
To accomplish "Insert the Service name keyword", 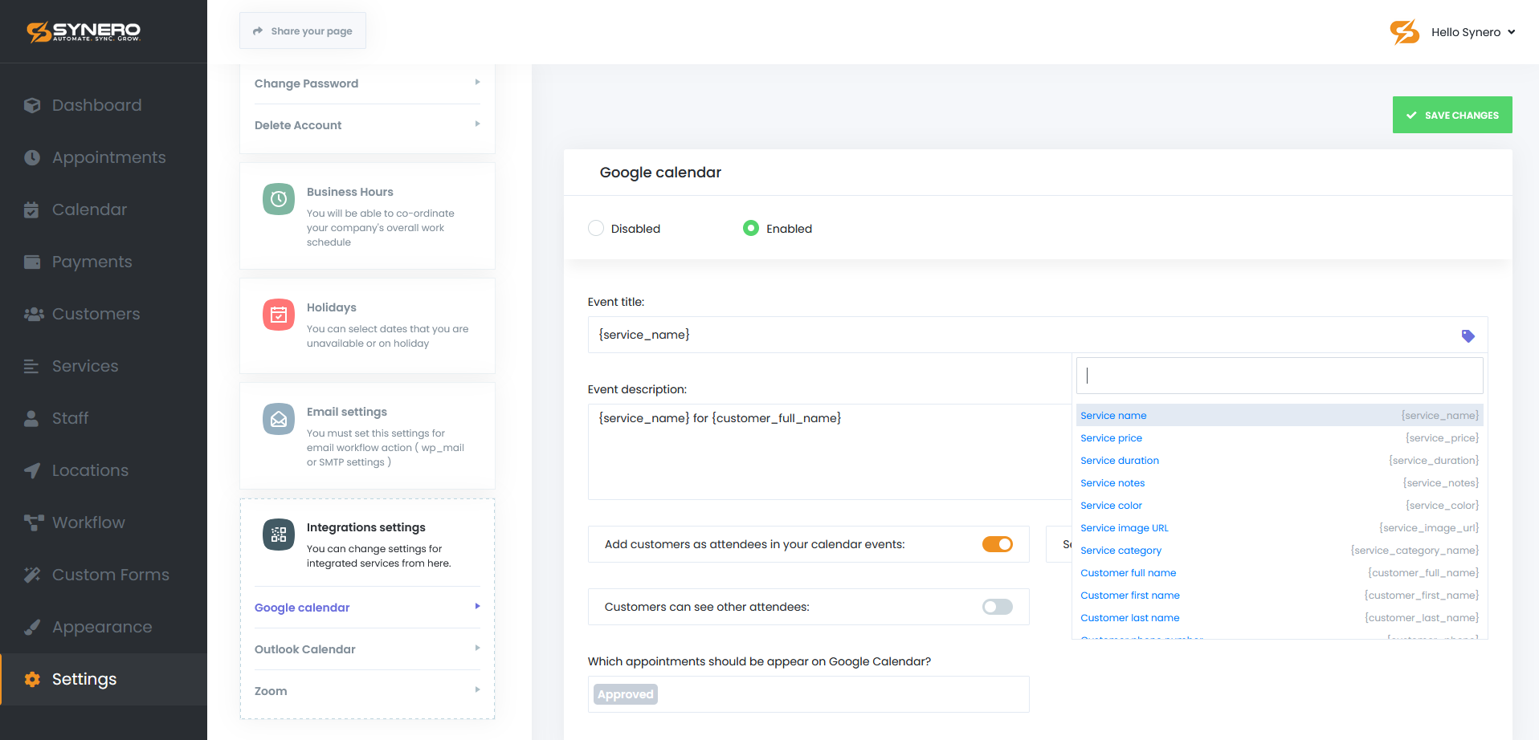I will click(x=1279, y=415).
